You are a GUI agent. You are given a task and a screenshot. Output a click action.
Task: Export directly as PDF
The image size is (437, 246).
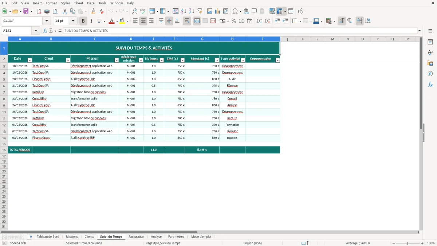pos(39,11)
